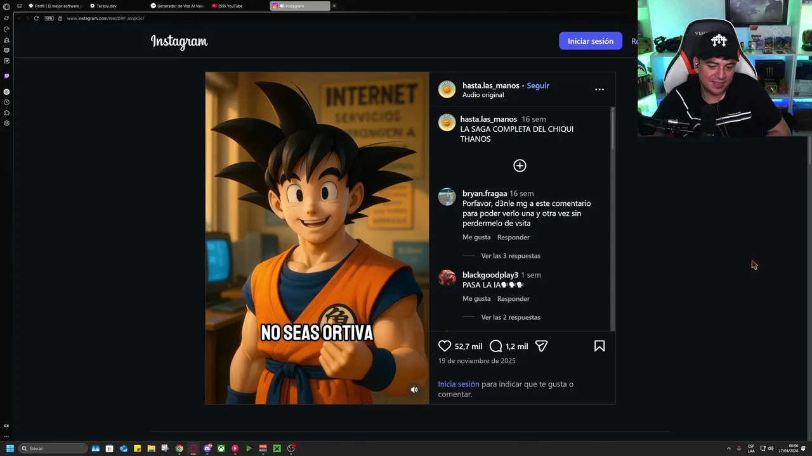The height and width of the screenshot is (456, 812).
Task: Click the Goku reel video
Action: [317, 238]
